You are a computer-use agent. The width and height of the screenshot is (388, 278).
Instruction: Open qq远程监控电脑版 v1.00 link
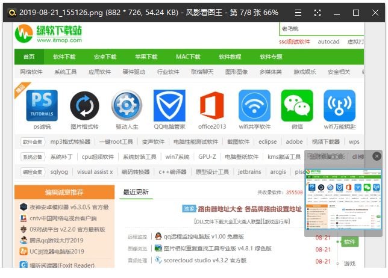click(x=204, y=236)
